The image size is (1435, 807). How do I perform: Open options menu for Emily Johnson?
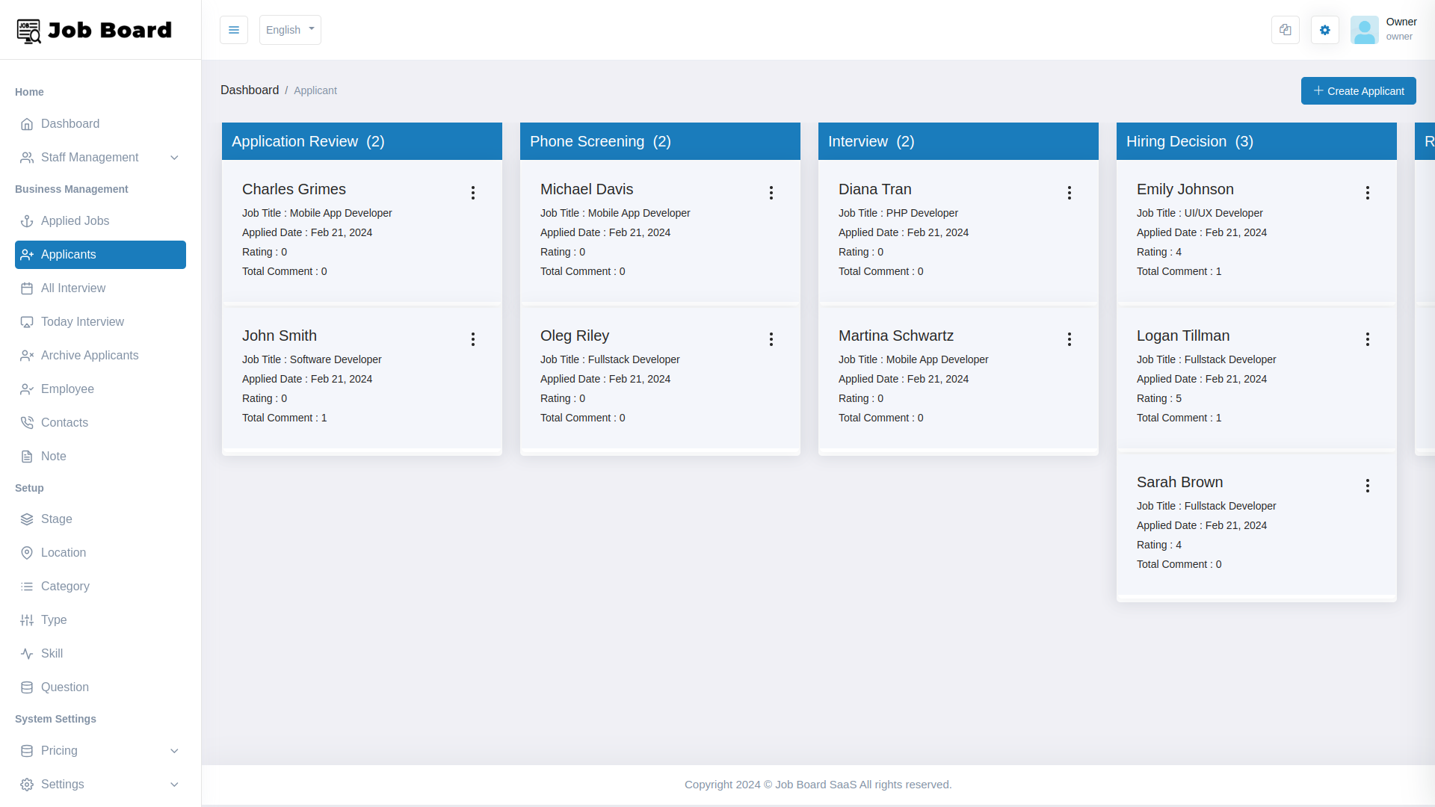(1368, 193)
